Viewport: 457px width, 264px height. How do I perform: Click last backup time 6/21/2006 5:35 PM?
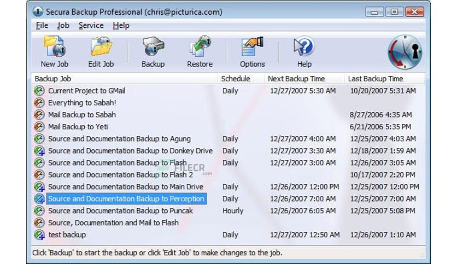[380, 127]
